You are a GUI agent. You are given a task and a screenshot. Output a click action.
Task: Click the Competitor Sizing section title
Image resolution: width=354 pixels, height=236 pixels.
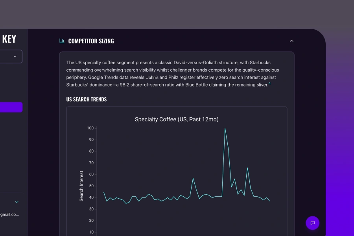pyautogui.click(x=91, y=41)
